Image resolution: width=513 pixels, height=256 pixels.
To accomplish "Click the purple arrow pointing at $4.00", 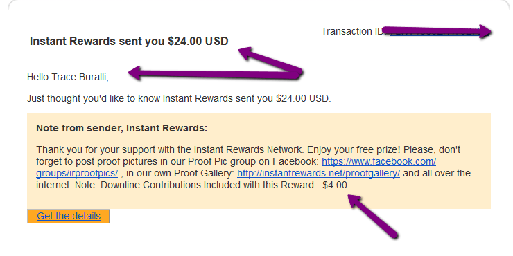I will (x=372, y=216).
